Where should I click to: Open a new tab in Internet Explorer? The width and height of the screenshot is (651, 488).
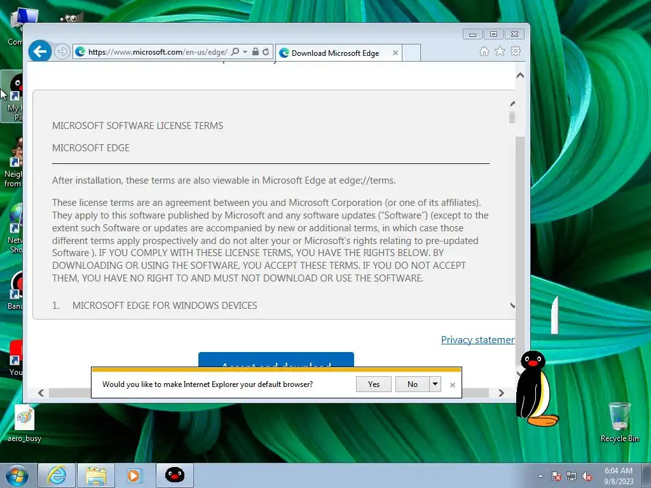411,53
